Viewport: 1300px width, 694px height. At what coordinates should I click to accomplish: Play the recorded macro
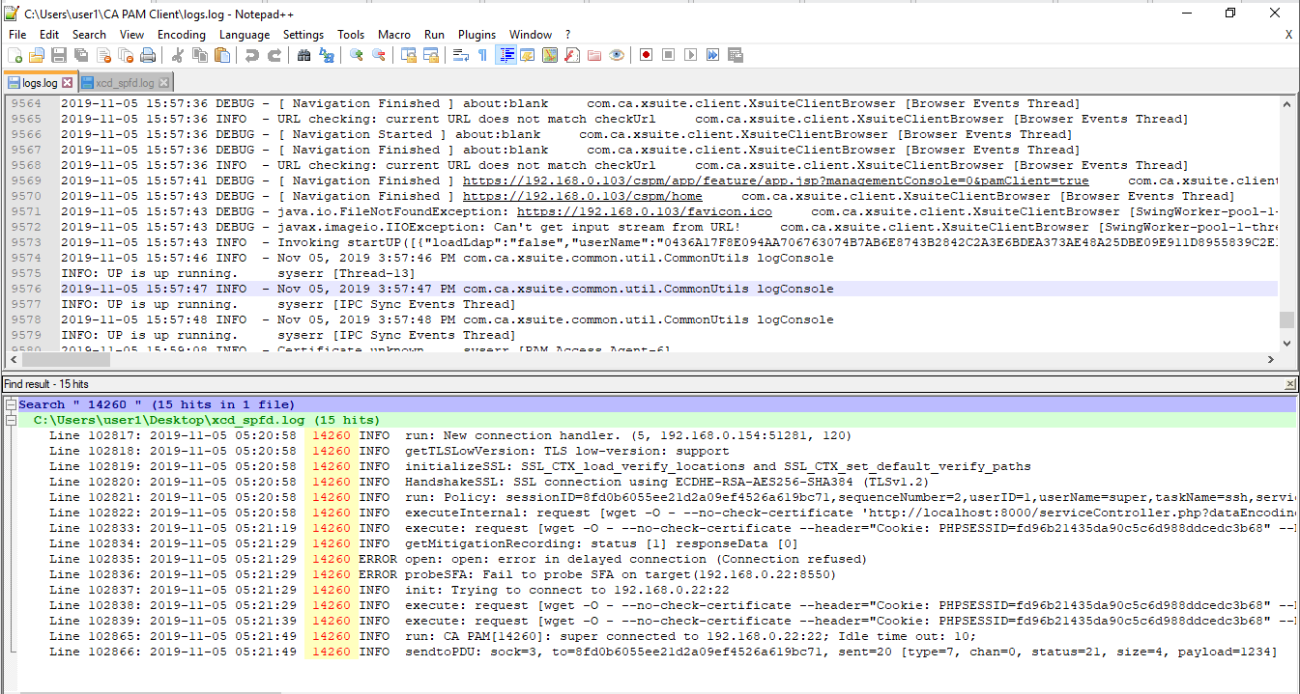[x=688, y=55]
